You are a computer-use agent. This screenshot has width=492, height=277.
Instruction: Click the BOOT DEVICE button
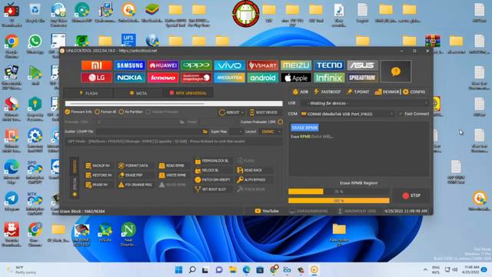pos(263,112)
